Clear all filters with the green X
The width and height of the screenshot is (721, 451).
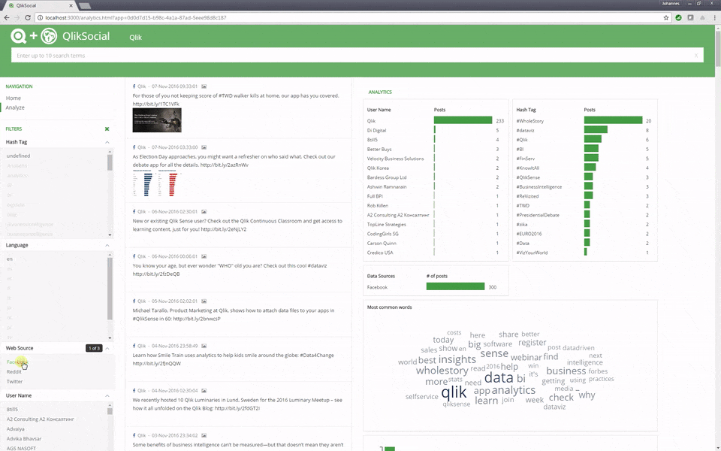107,129
